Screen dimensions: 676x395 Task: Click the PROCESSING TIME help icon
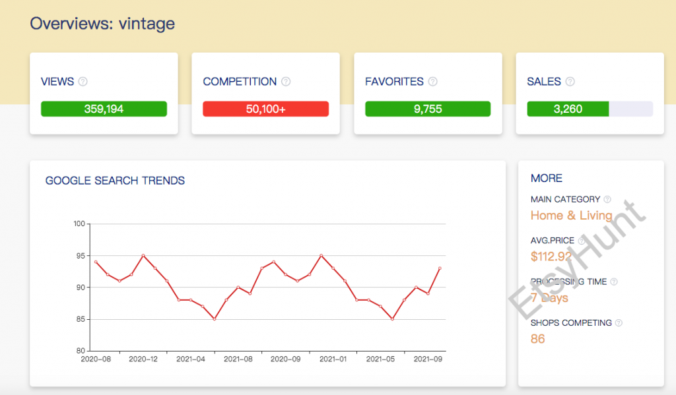[x=614, y=282]
